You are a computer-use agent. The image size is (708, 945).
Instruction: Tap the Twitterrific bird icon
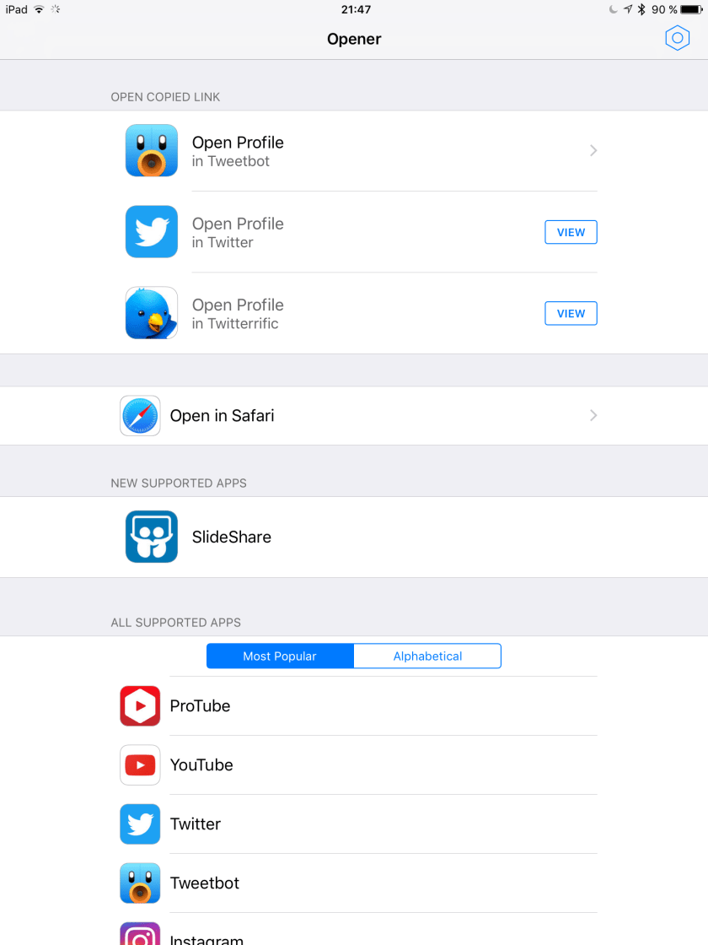[x=152, y=313]
